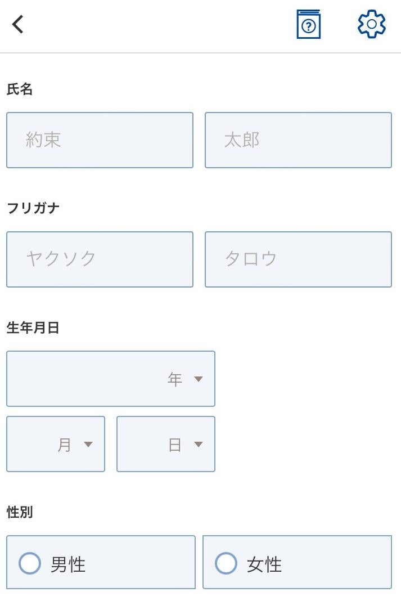Select the 女性 radio button
401x610 pixels.
226,563
